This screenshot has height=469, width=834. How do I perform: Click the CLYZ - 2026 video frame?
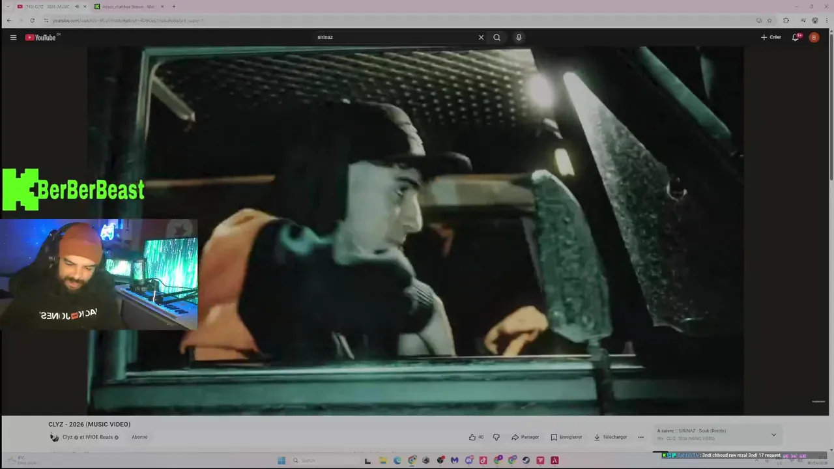coord(415,231)
